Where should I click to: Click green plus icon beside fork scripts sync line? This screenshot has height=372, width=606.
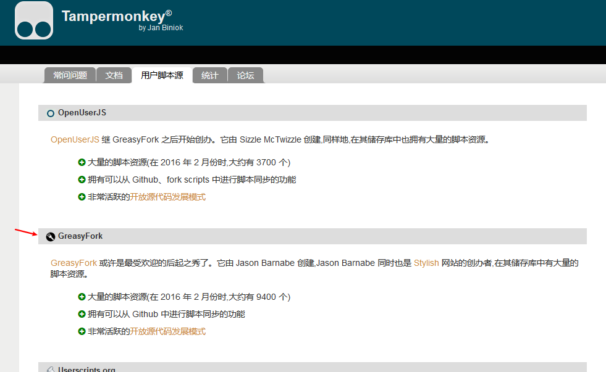tap(82, 180)
